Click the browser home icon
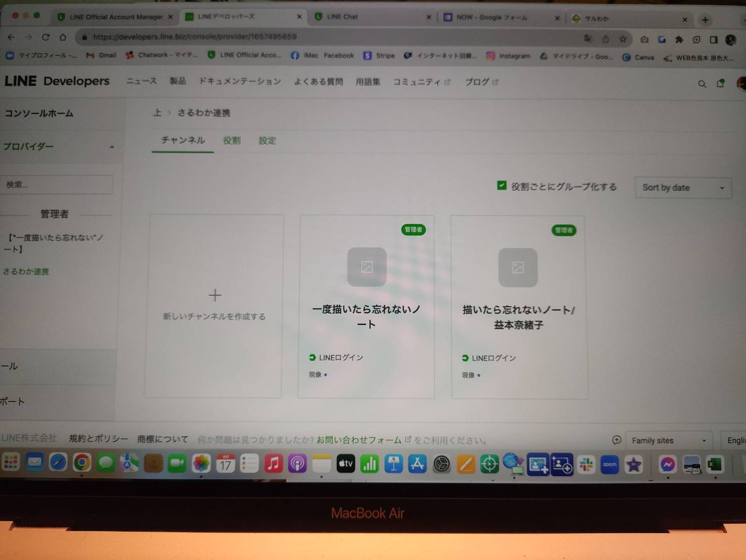The width and height of the screenshot is (746, 560). [63, 37]
